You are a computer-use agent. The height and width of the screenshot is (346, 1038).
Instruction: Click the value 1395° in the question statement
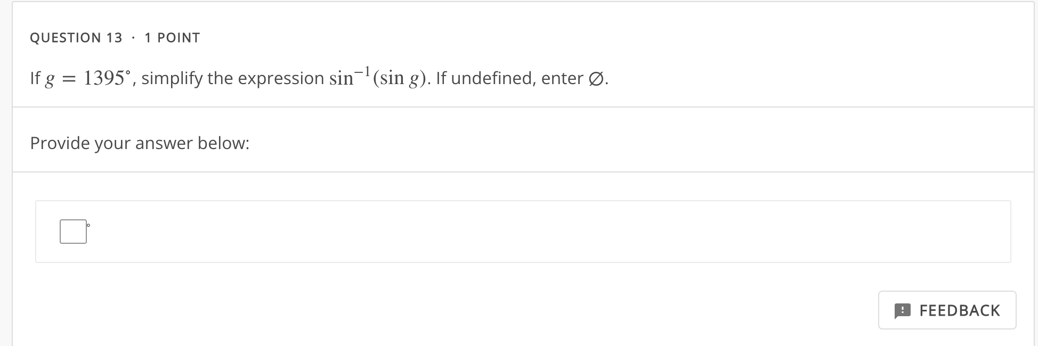tap(106, 78)
